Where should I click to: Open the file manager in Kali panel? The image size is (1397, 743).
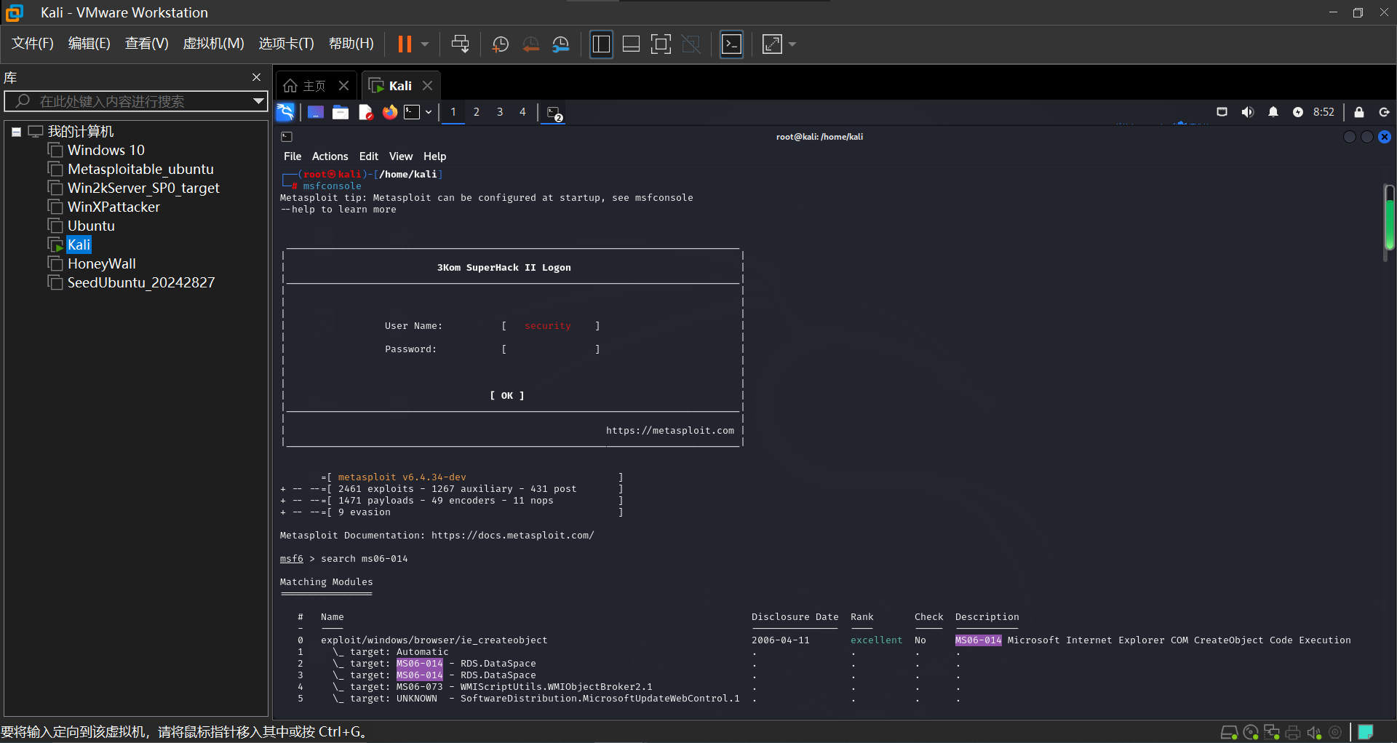pos(341,112)
